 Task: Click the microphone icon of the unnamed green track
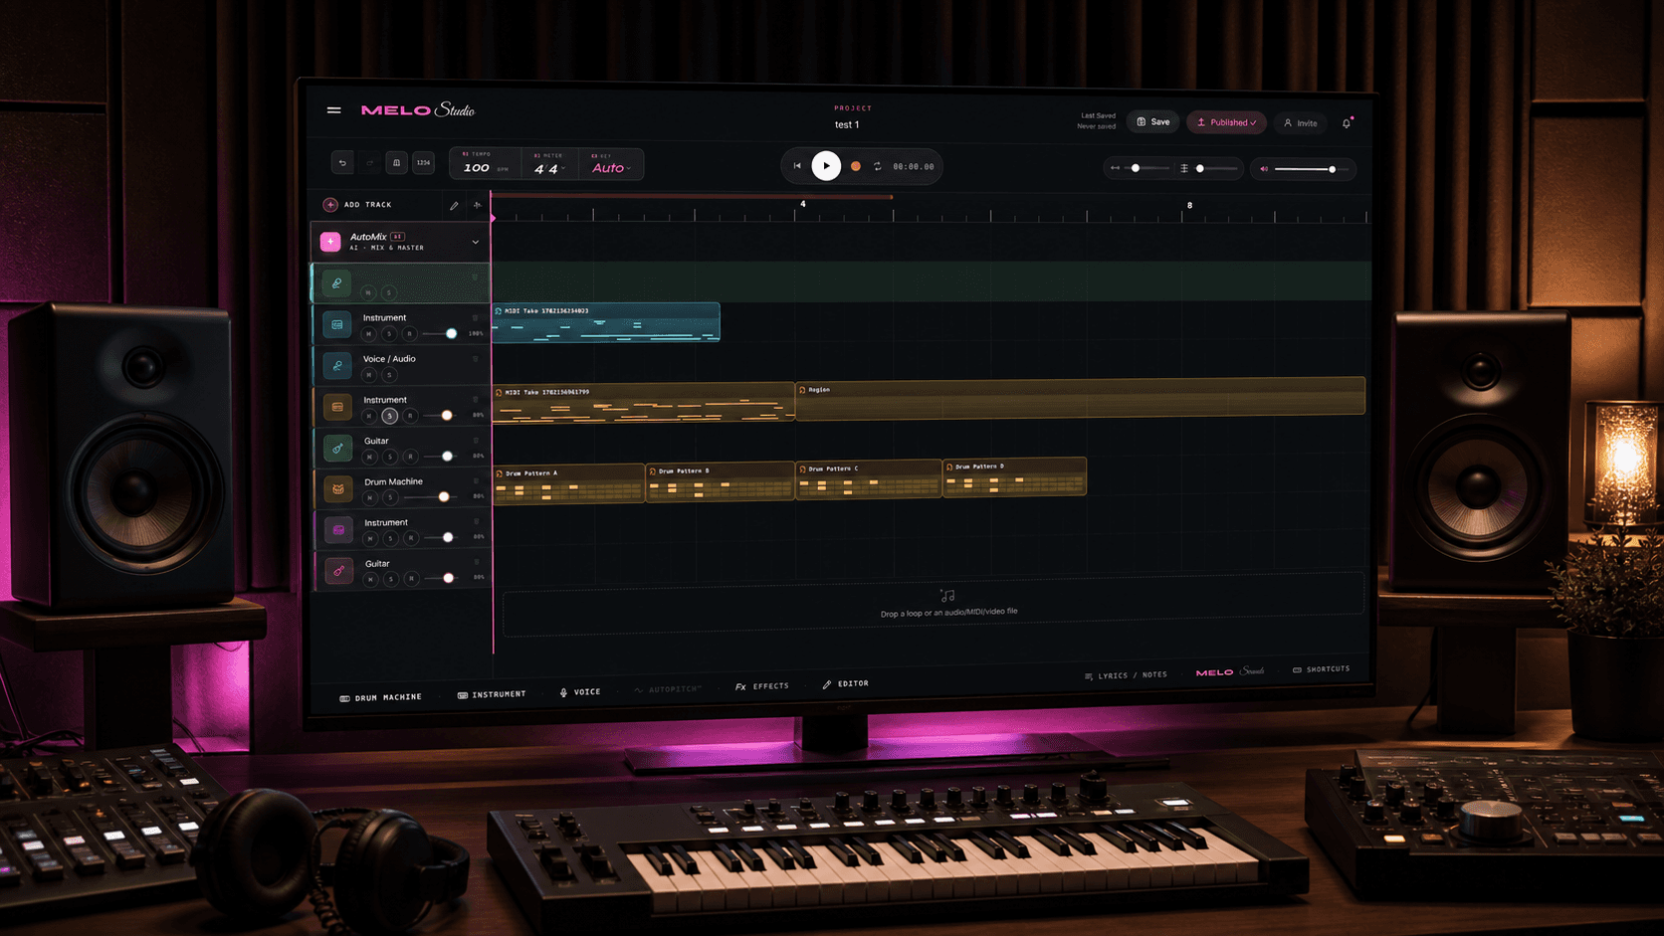pos(337,283)
